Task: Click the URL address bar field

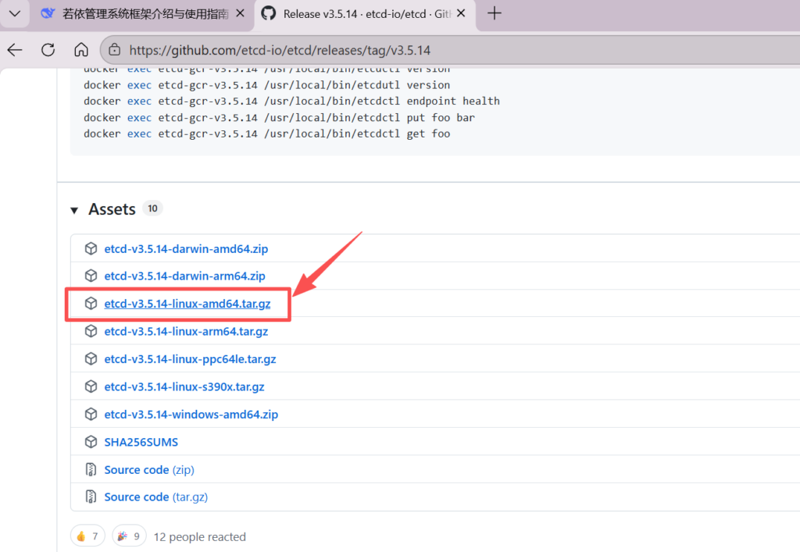Action: point(391,50)
